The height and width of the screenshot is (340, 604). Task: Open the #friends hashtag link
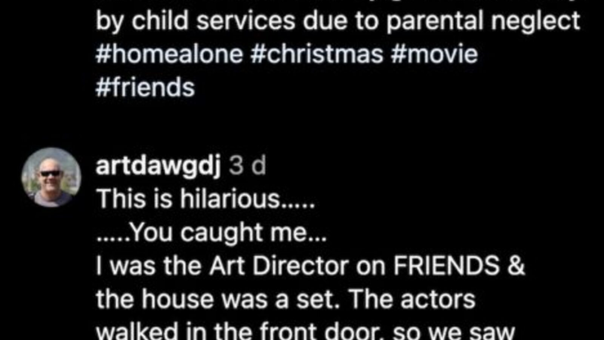[x=145, y=88]
